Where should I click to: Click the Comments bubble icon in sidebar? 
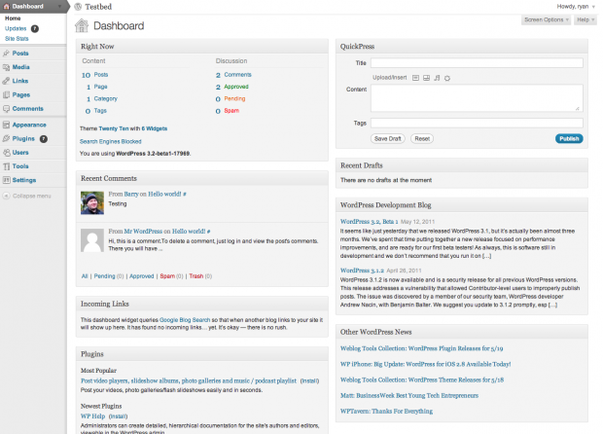tap(6, 109)
